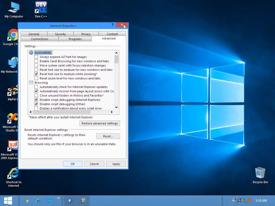Select the Browsing category icon in settings
This screenshot has width=275, height=206.
pyautogui.click(x=31, y=83)
